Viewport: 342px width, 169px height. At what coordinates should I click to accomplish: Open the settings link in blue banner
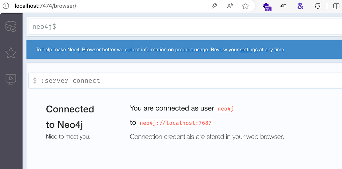click(x=249, y=50)
